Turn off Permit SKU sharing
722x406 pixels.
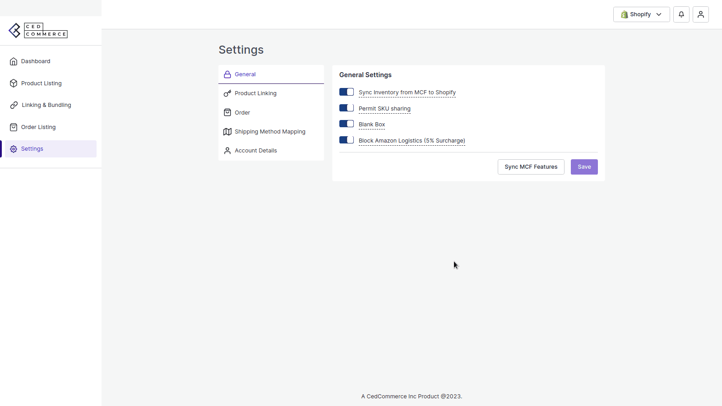coord(346,108)
